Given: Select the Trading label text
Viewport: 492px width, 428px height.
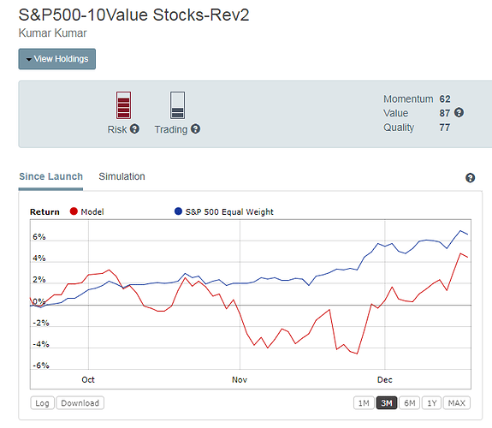Looking at the screenshot, I should coord(171,129).
